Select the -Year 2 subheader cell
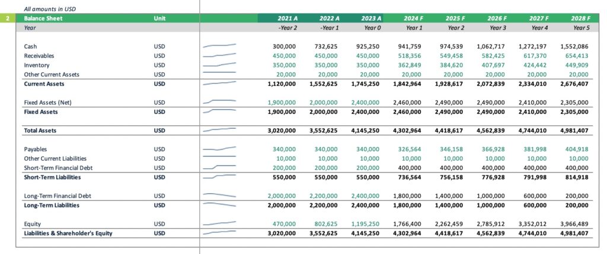 (x=287, y=28)
